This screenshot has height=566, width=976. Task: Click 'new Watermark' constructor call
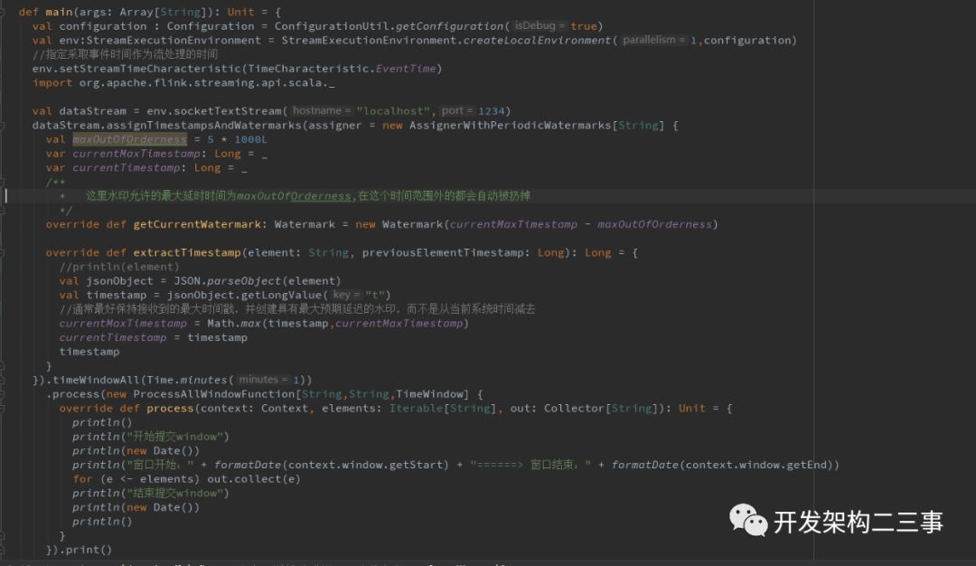point(399,224)
